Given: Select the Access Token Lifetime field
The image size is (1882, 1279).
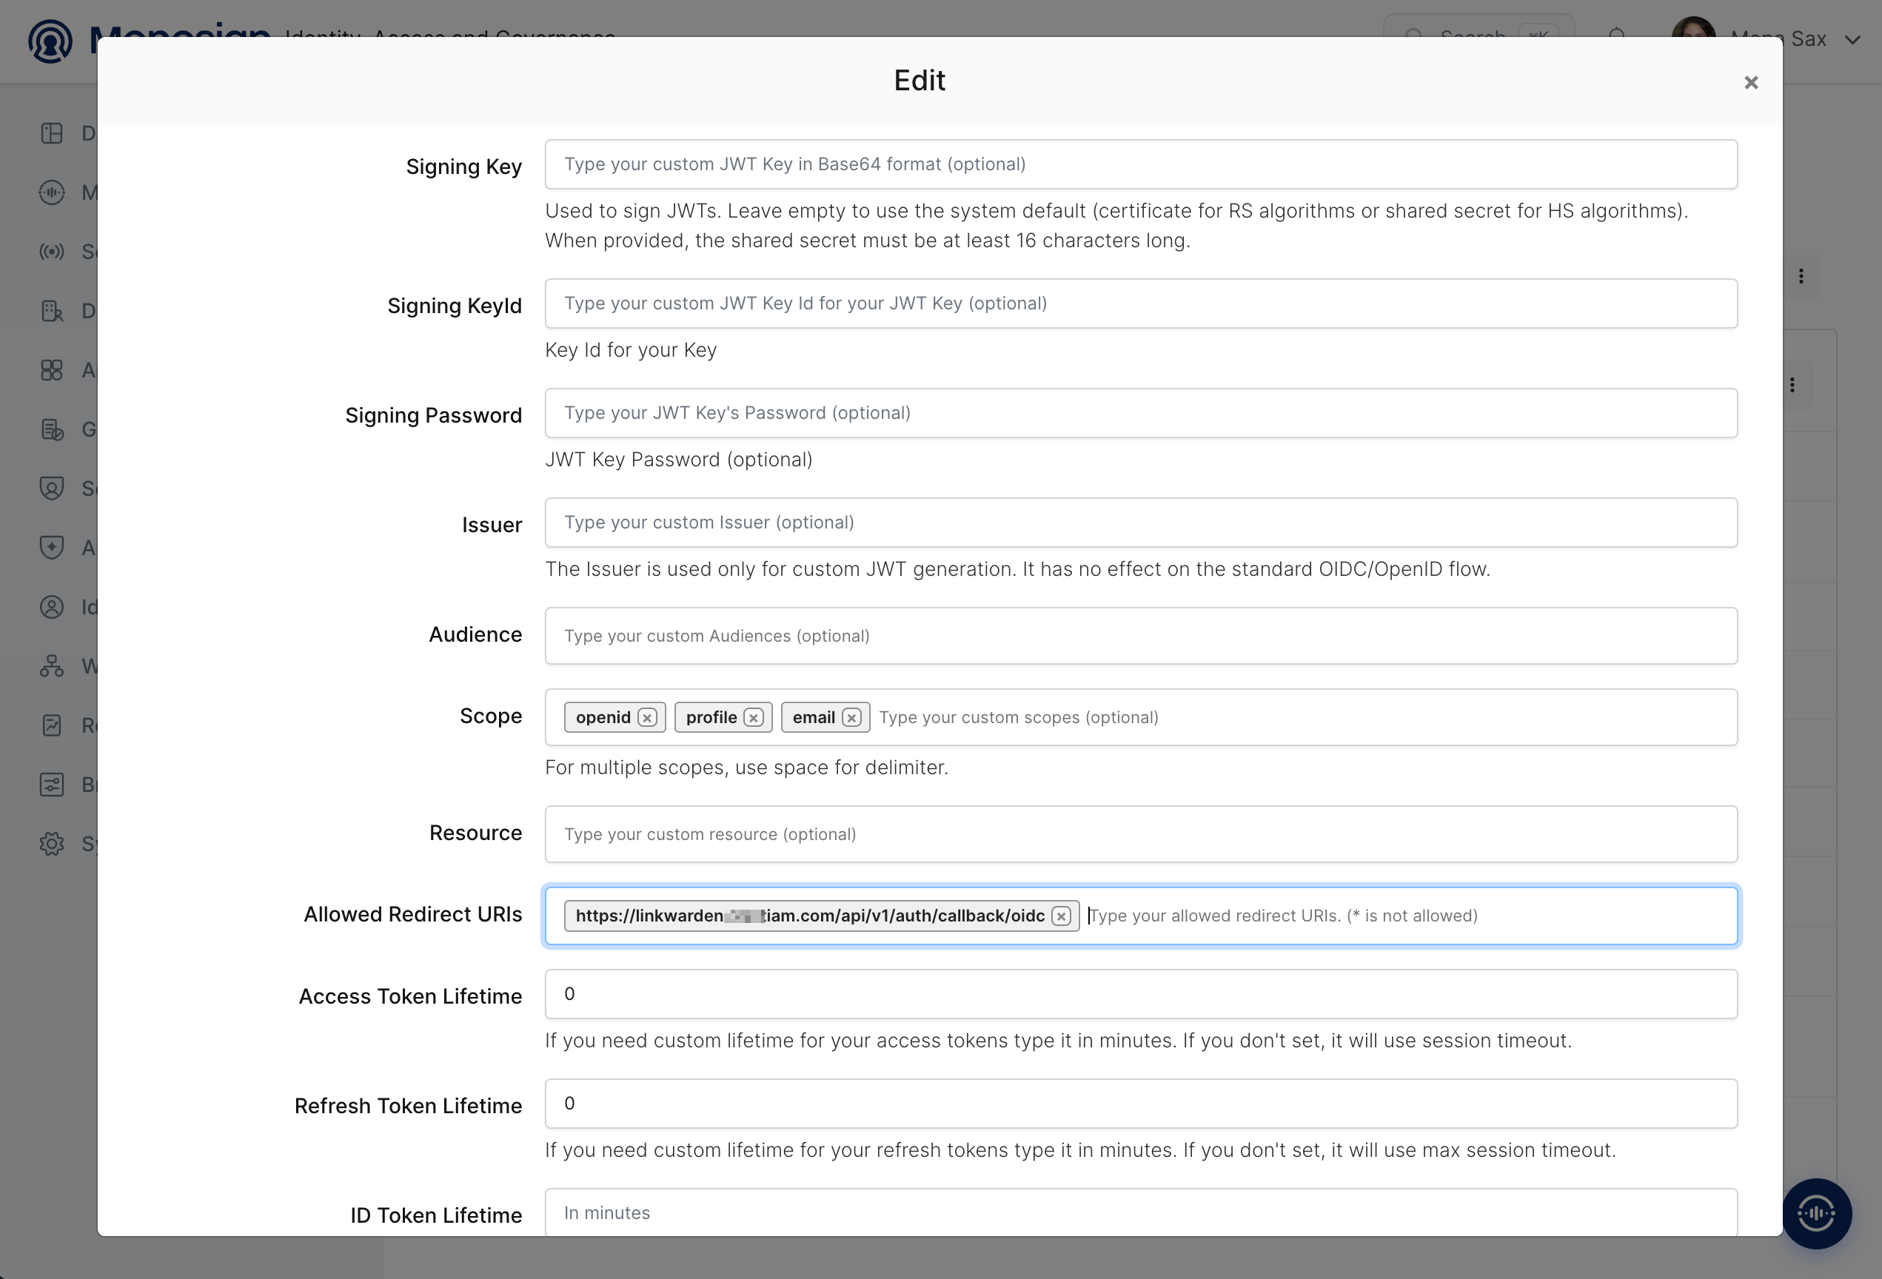Looking at the screenshot, I should [1140, 994].
